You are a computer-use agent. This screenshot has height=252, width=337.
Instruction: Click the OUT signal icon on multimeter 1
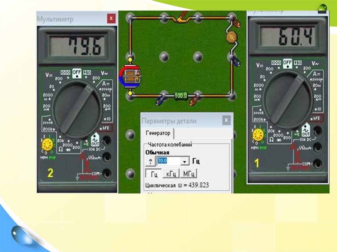click(306, 130)
